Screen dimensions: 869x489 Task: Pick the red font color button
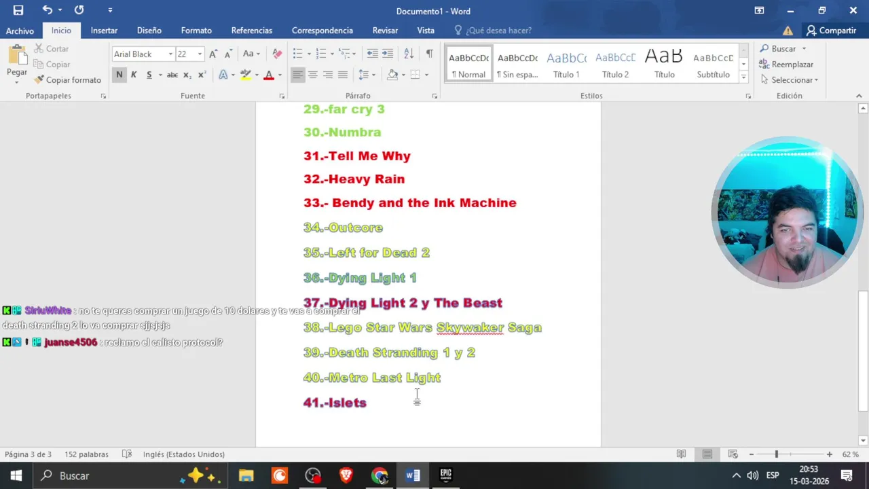pyautogui.click(x=269, y=75)
